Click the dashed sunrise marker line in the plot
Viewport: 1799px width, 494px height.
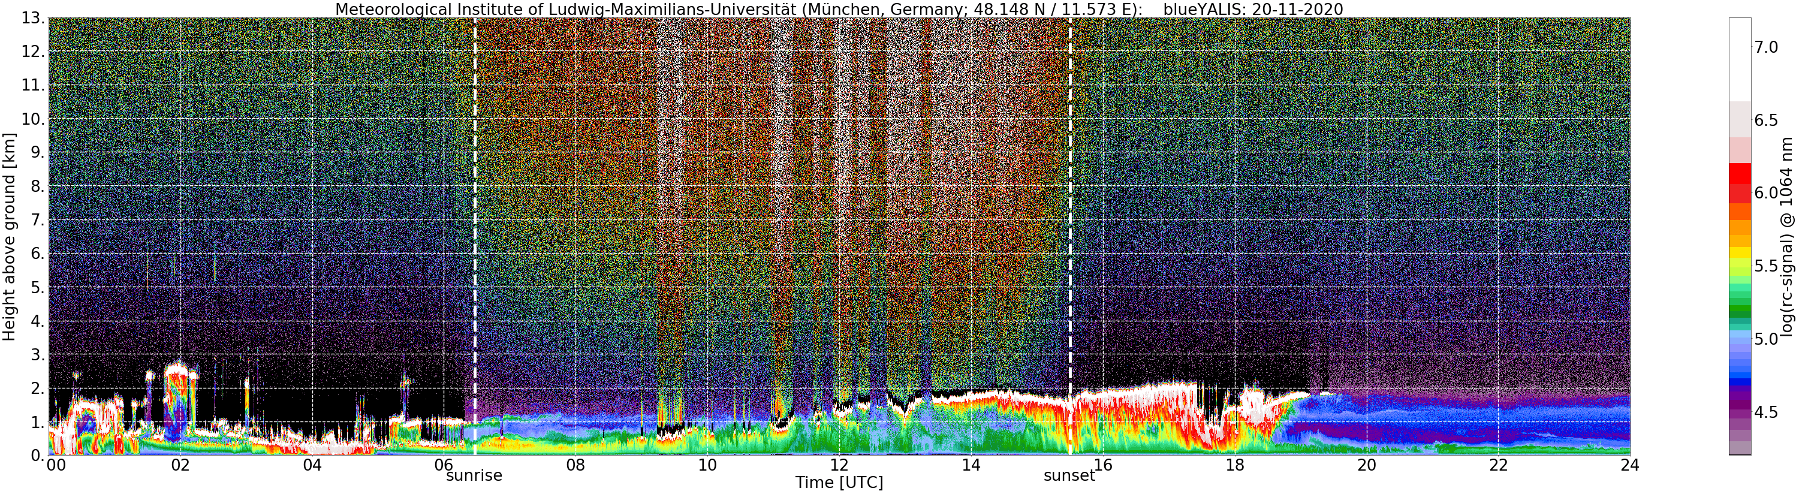[475, 236]
